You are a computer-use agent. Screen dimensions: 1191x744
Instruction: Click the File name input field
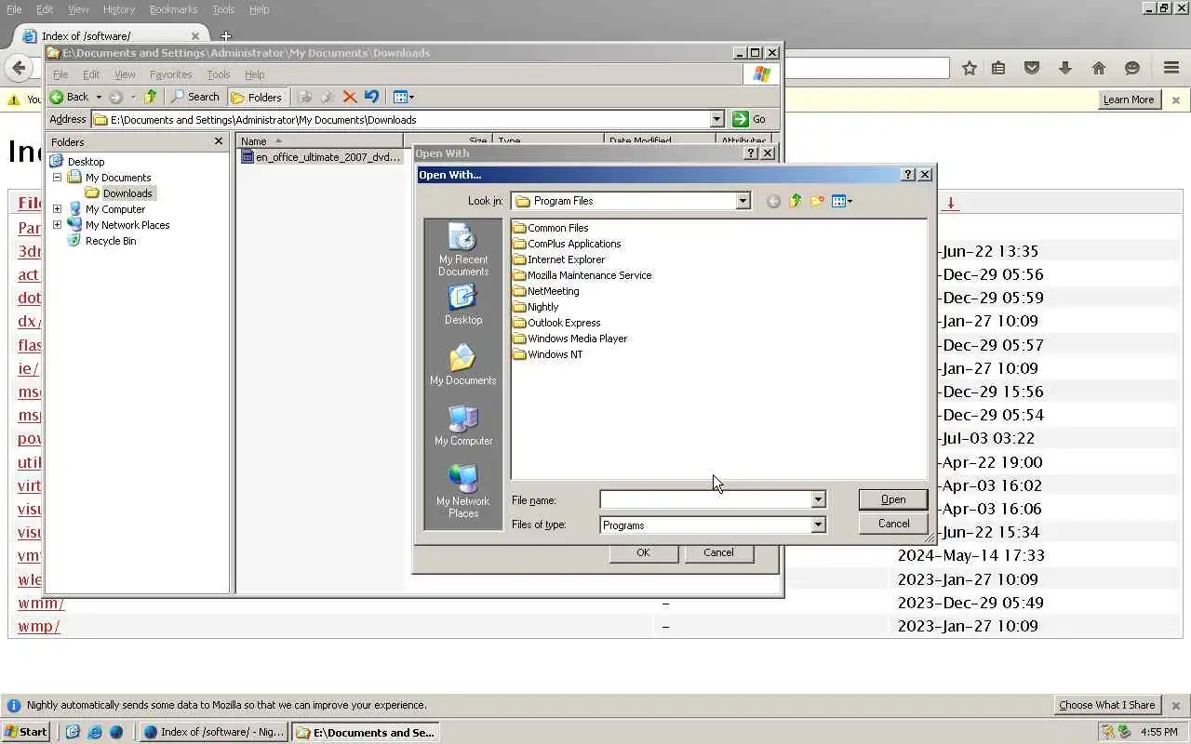(x=705, y=499)
